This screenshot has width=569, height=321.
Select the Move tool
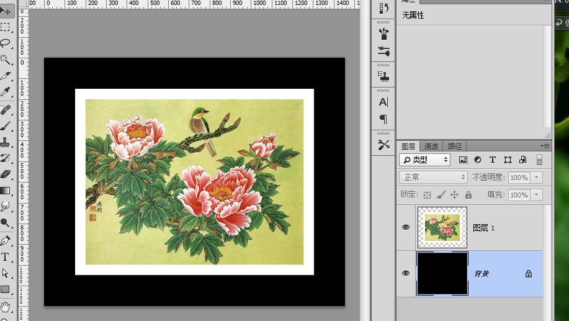coord(6,11)
